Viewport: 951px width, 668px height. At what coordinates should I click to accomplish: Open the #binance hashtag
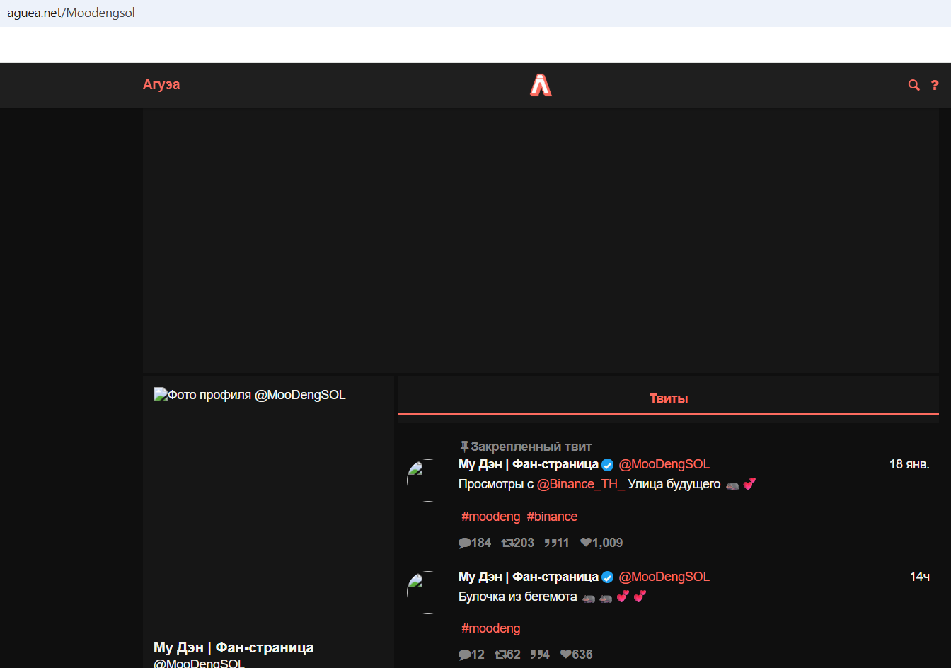tap(552, 517)
